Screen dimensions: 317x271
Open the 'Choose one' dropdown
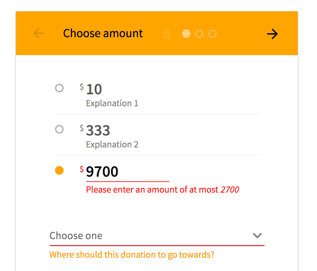point(149,236)
